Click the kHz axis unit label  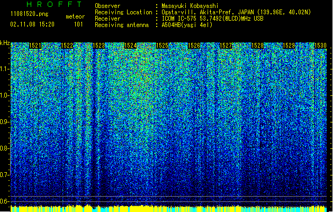pyautogui.click(x=5, y=43)
